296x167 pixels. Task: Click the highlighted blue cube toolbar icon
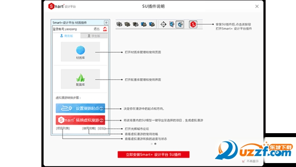point(180,24)
